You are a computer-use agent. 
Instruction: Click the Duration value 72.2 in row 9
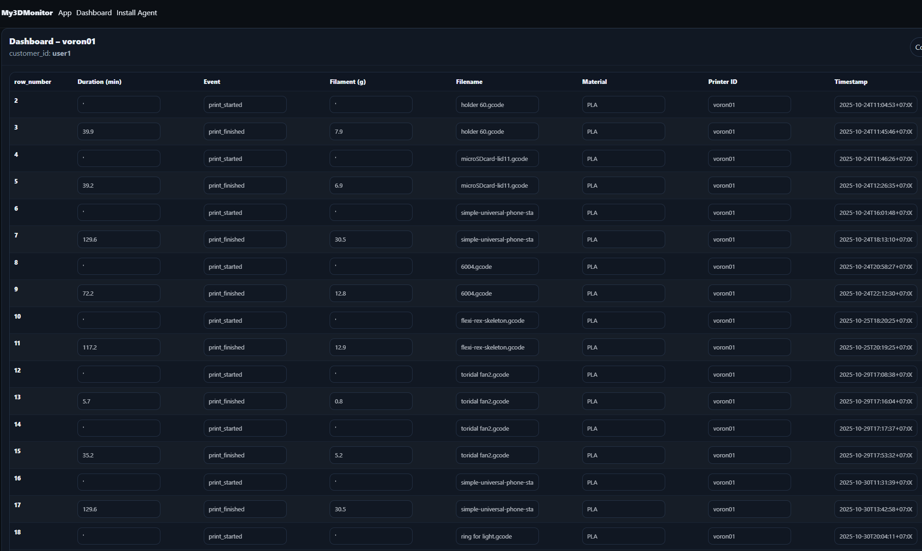[x=118, y=293]
